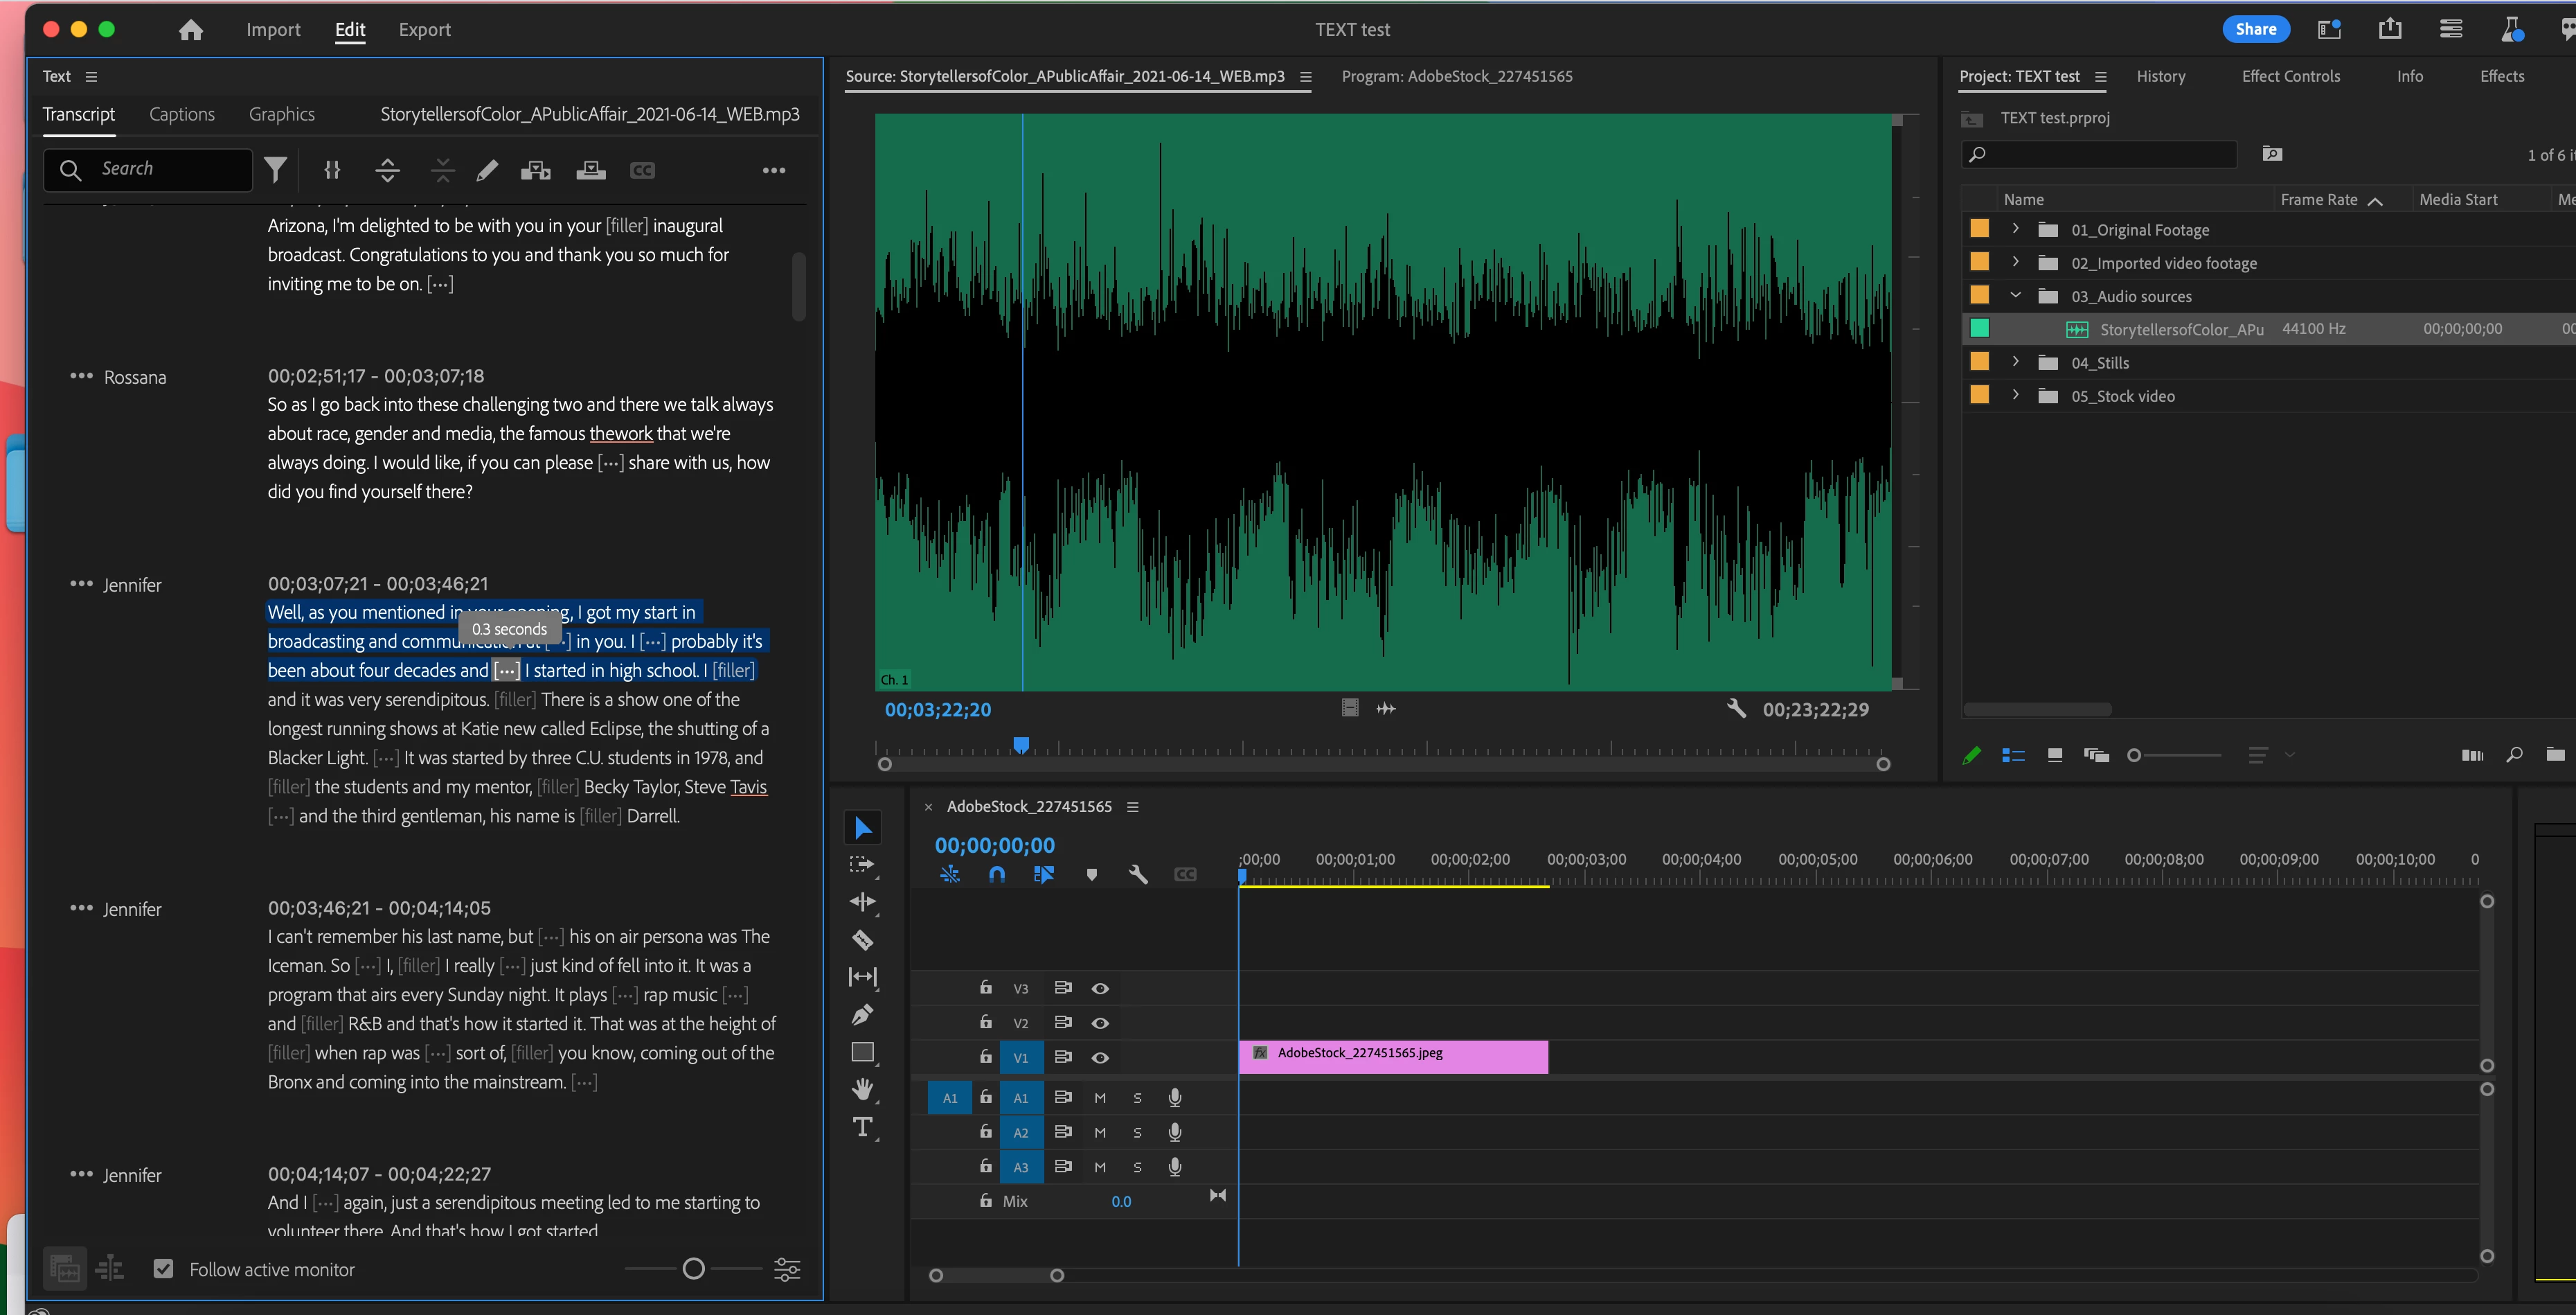Select the Pen tool in tools panel
Viewport: 2576px width, 1315px height.
(862, 1015)
